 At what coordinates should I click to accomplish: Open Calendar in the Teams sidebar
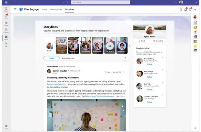point(6,30)
